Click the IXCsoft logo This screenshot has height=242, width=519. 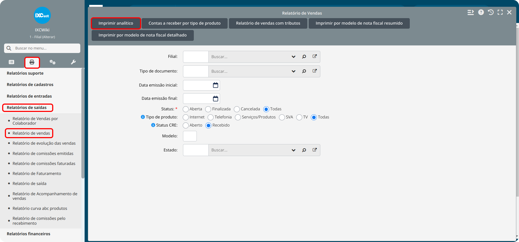click(42, 15)
